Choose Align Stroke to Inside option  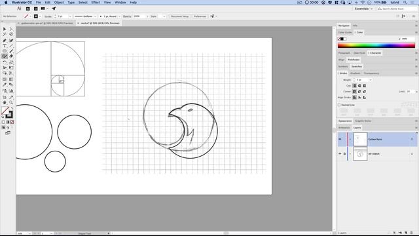359,98
